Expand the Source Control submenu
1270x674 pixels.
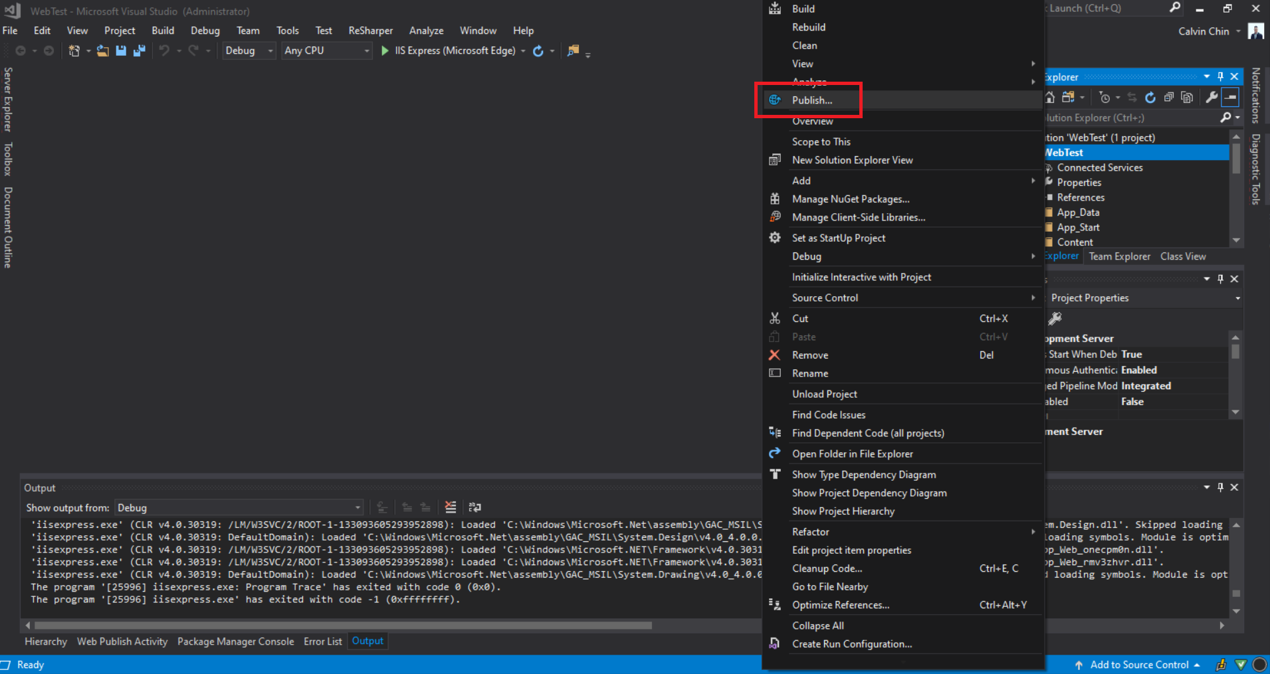914,297
